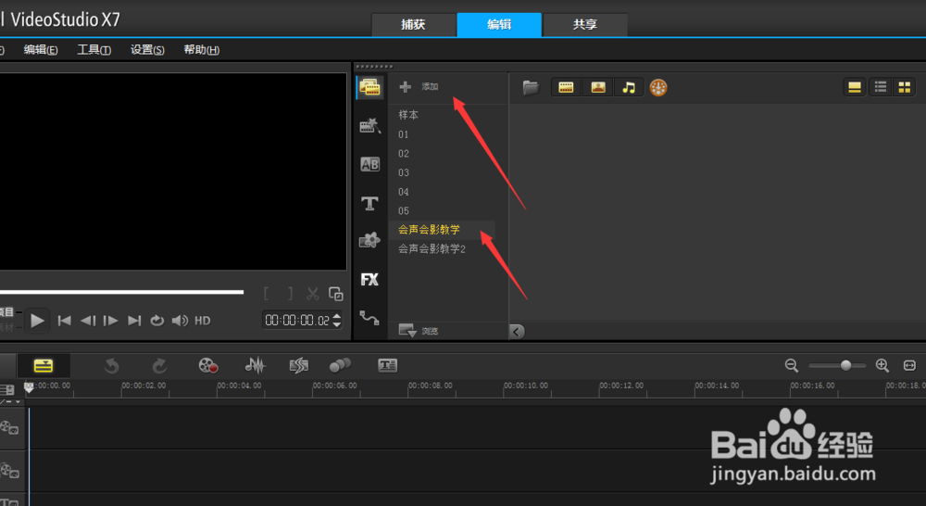Step to previous frame
This screenshot has height=506, width=926.
pyautogui.click(x=87, y=321)
